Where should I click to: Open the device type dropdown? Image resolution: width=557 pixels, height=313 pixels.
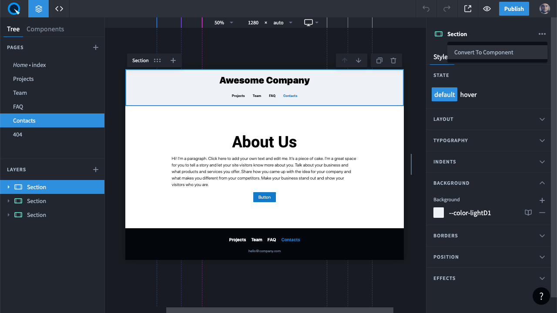pos(312,23)
